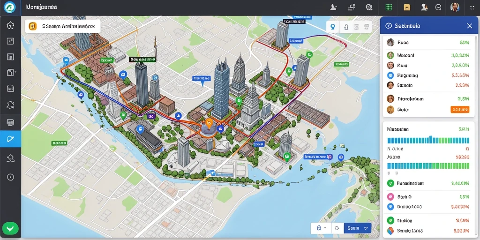Open the home icon in left sidebar
This screenshot has height=240, width=480.
tap(10, 25)
